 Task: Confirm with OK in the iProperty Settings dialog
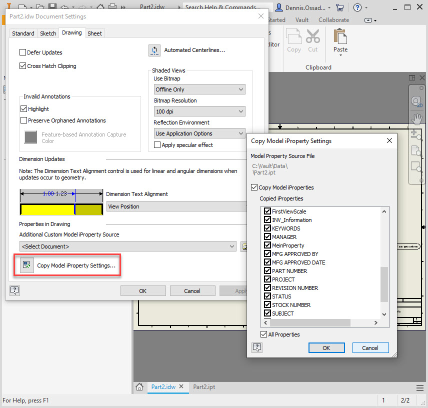[x=326, y=347]
